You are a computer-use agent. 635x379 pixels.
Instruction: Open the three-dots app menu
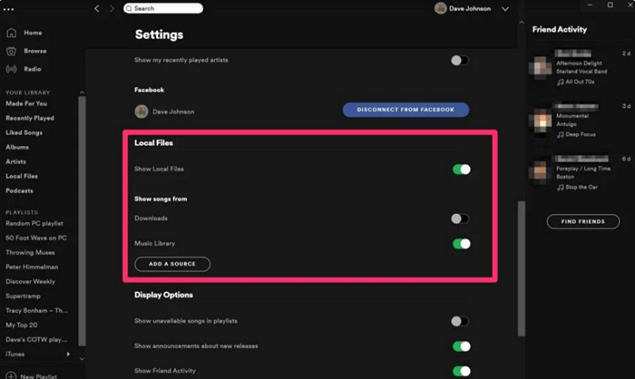[9, 9]
